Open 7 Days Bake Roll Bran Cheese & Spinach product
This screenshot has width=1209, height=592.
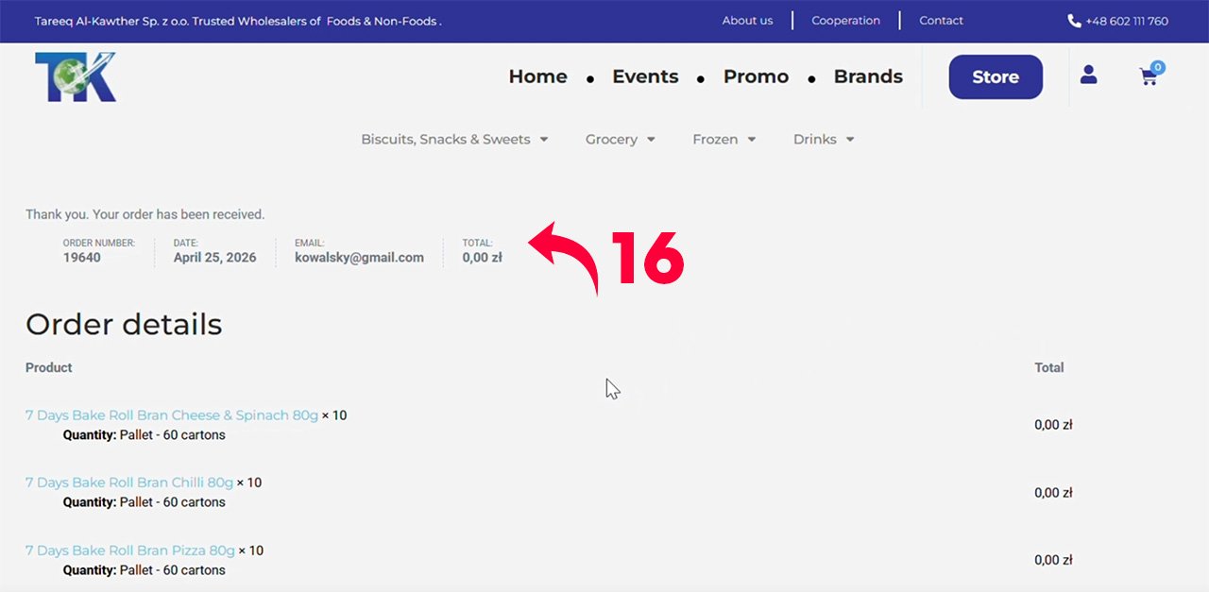pos(172,415)
